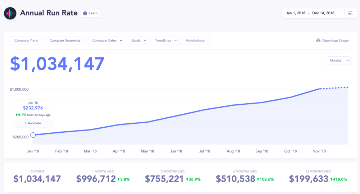The width and height of the screenshot is (360, 194).
Task: Click the Learn info button
Action: (x=90, y=13)
